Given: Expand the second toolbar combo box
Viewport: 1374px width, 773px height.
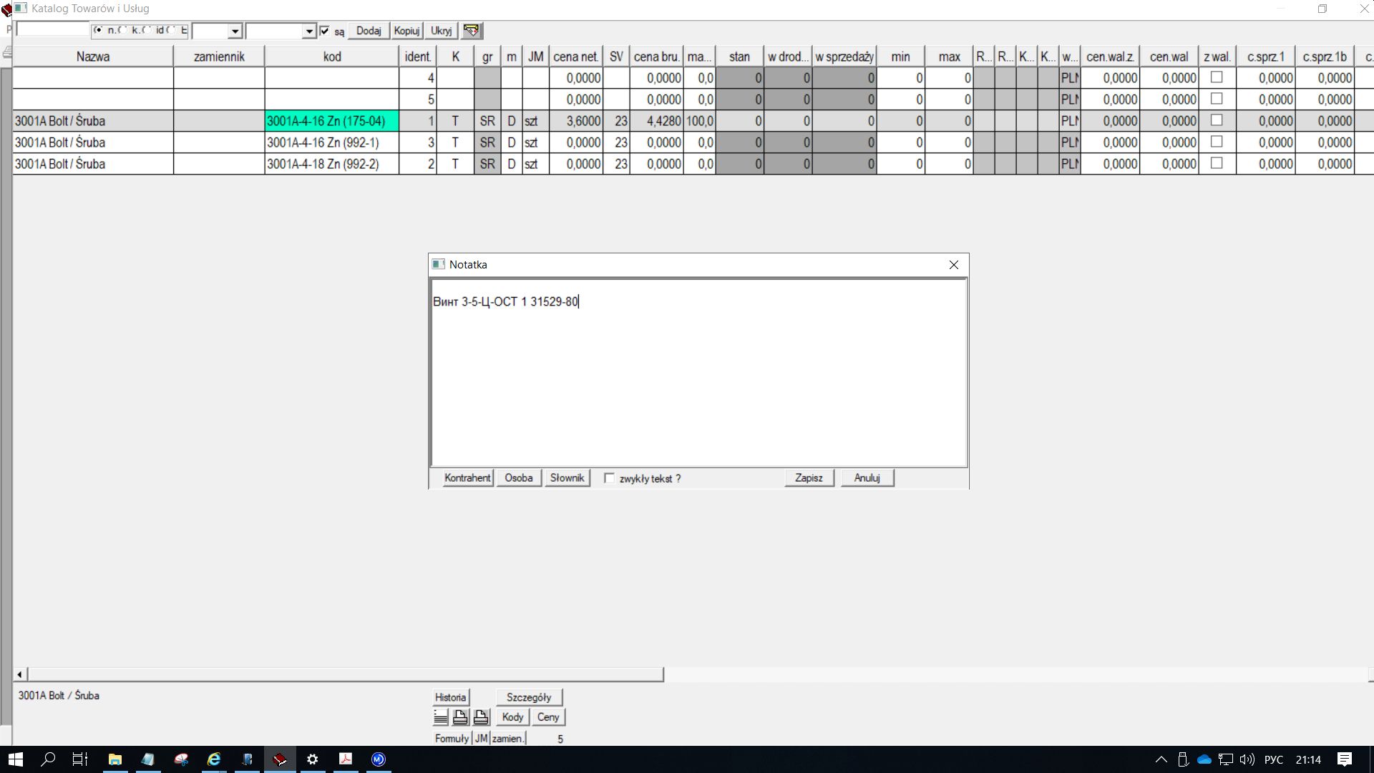Looking at the screenshot, I should 308,31.
